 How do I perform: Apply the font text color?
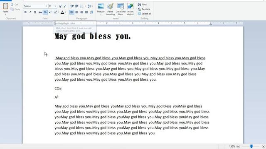point(62,12)
